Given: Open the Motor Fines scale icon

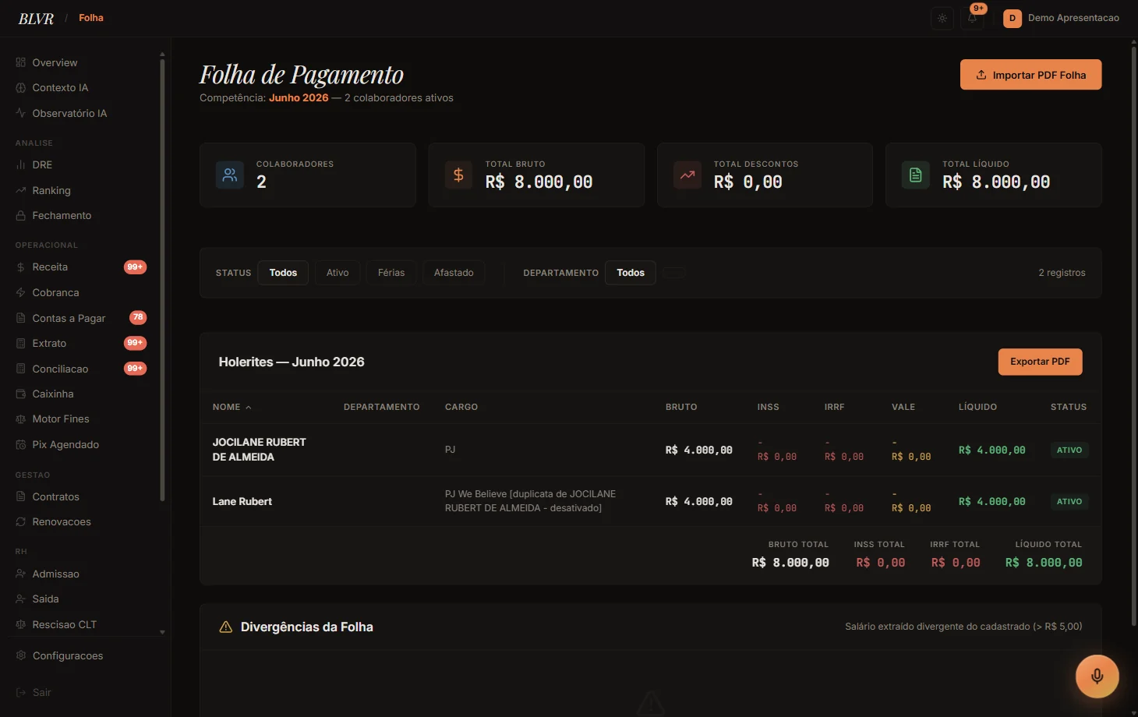Looking at the screenshot, I should (x=21, y=419).
